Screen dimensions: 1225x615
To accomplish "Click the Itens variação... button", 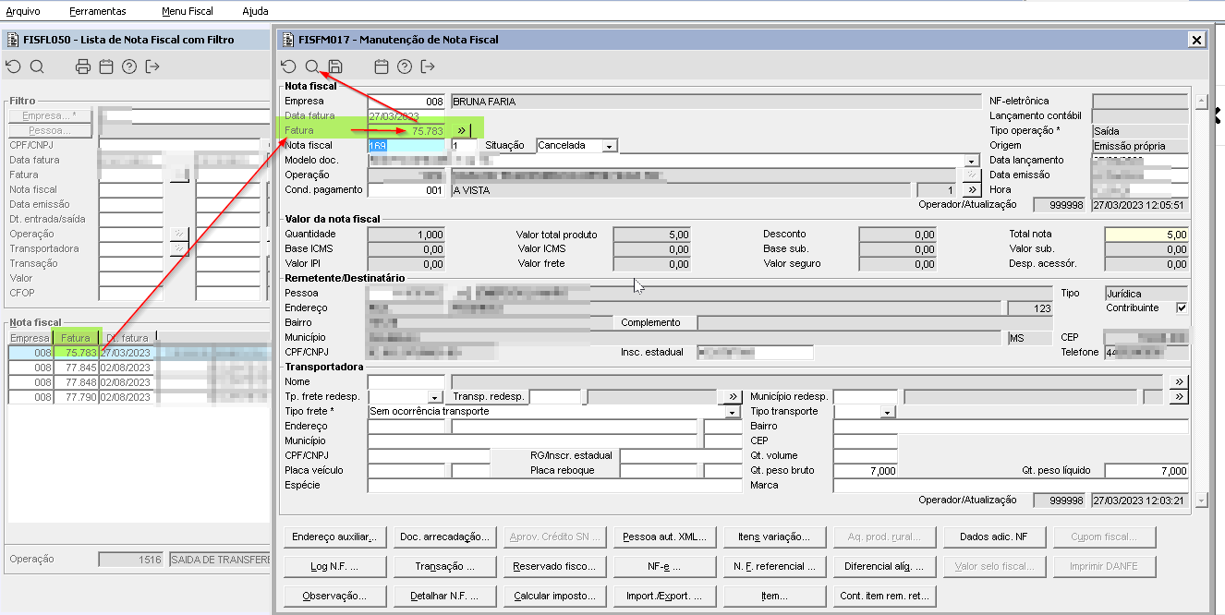I will (x=774, y=537).
